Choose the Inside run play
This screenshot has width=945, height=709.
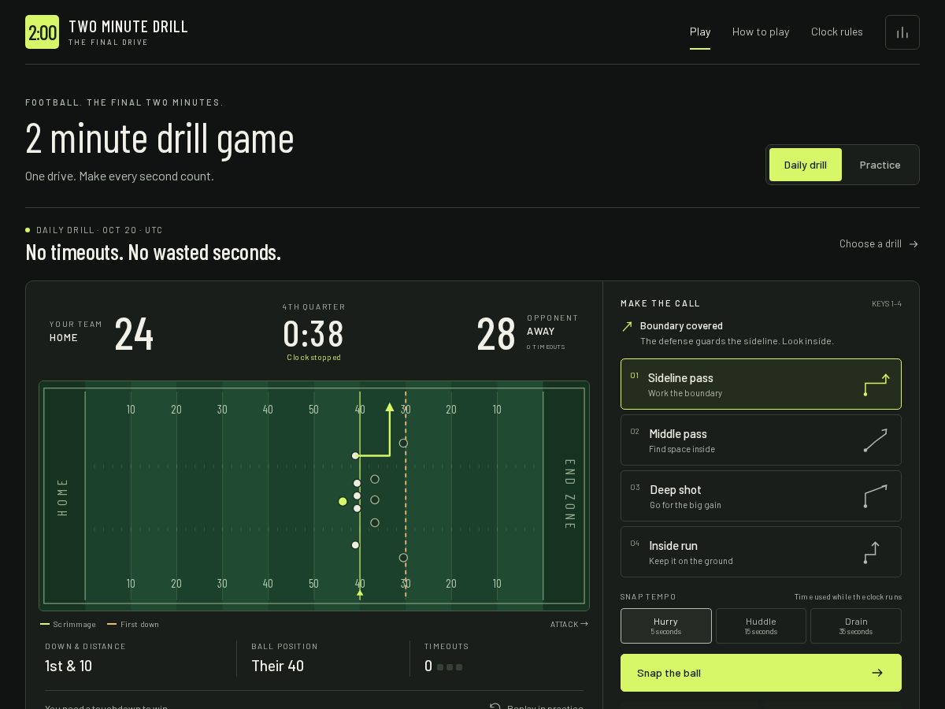pos(761,552)
